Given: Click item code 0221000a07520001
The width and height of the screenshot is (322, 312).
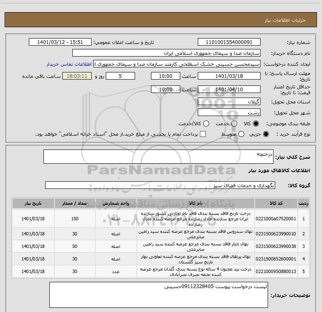Looking at the screenshot, I should pos(276,219).
